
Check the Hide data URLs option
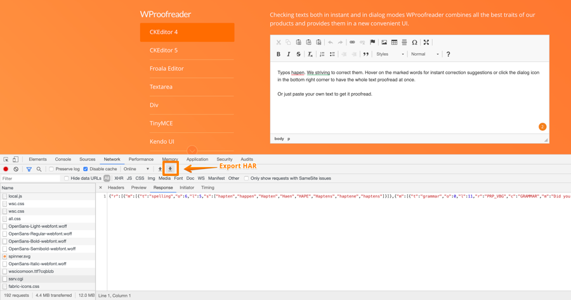(x=67, y=178)
